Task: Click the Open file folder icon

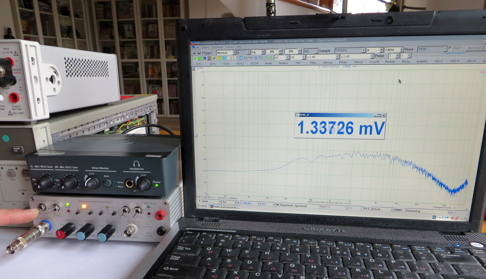Action: click(195, 53)
